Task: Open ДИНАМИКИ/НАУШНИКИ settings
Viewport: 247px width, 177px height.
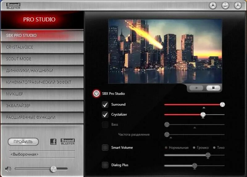Action: [42, 71]
